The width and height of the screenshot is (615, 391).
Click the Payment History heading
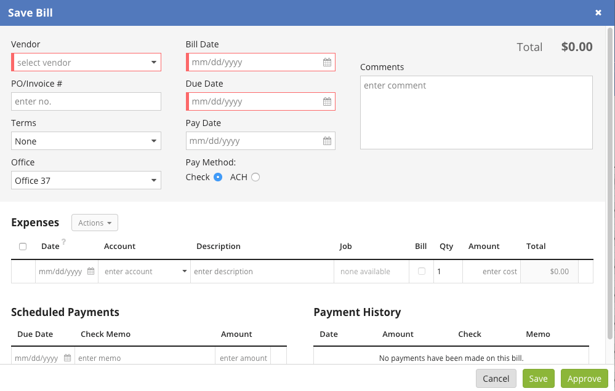pyautogui.click(x=357, y=312)
